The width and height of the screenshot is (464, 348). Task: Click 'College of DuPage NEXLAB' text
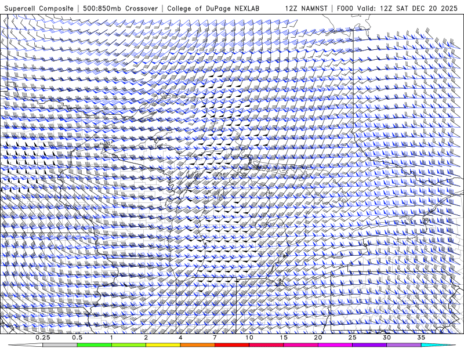coord(213,8)
